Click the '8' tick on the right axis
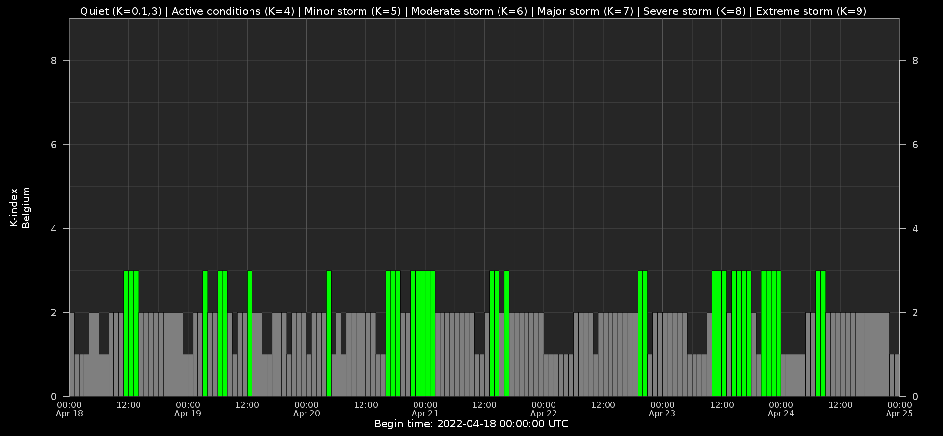 (x=915, y=61)
